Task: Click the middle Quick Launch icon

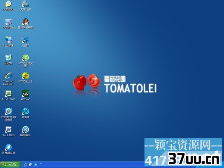Action: pyautogui.click(x=31, y=165)
